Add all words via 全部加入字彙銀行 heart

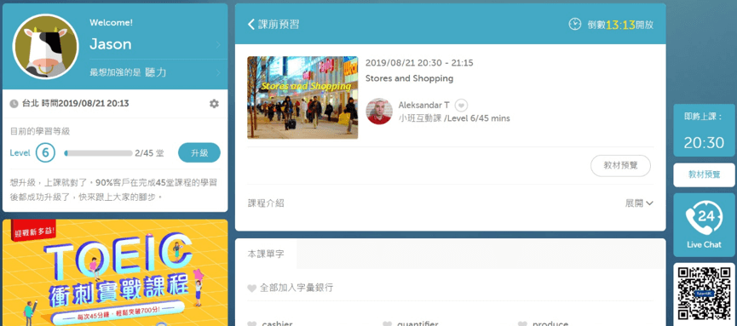(x=252, y=288)
